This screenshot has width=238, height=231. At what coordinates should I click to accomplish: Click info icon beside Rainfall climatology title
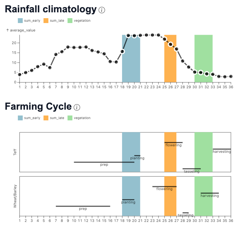102,10
